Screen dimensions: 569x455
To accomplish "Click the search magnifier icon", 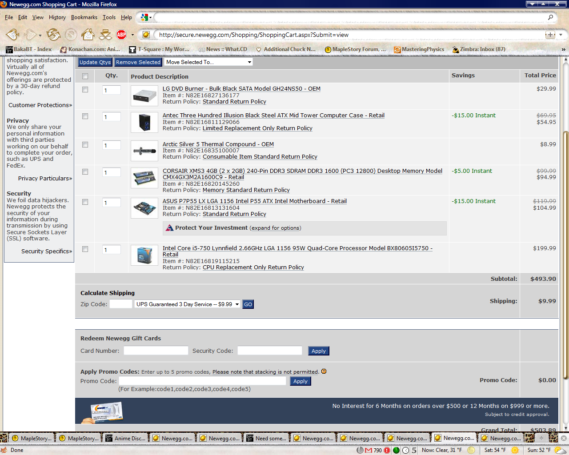I will (550, 17).
